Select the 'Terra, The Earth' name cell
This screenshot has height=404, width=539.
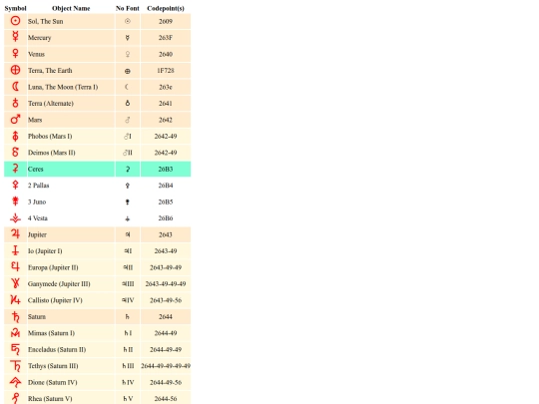[x=71, y=71]
